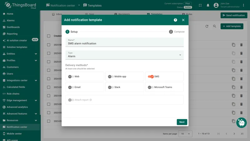Open the Type dropdown showing Alarm
Viewport: 250px width, 141px height.
(x=124, y=55)
